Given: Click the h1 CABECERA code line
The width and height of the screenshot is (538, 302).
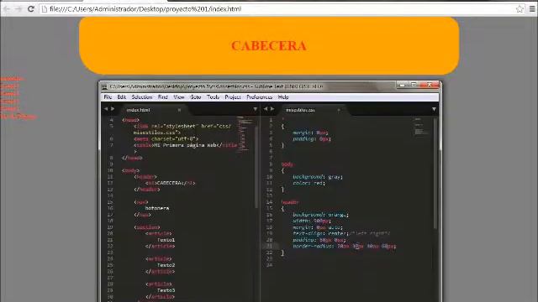Looking at the screenshot, I should pos(170,183).
